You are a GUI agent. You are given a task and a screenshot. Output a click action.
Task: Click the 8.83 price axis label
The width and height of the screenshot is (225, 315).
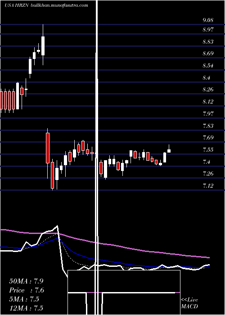[x=208, y=42]
